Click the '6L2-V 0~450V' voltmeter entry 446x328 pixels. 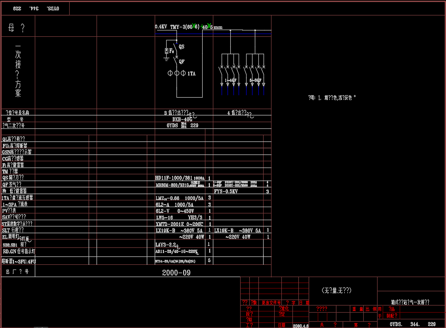point(175,211)
